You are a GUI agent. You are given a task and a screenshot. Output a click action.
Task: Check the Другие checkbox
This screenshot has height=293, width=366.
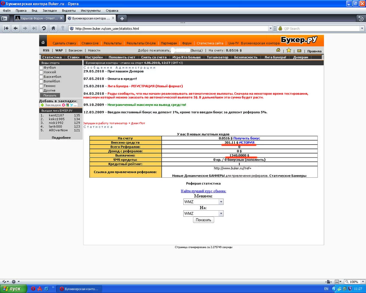point(41,91)
